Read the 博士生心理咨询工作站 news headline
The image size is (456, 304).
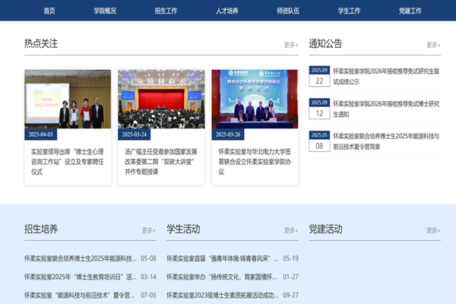(68, 161)
